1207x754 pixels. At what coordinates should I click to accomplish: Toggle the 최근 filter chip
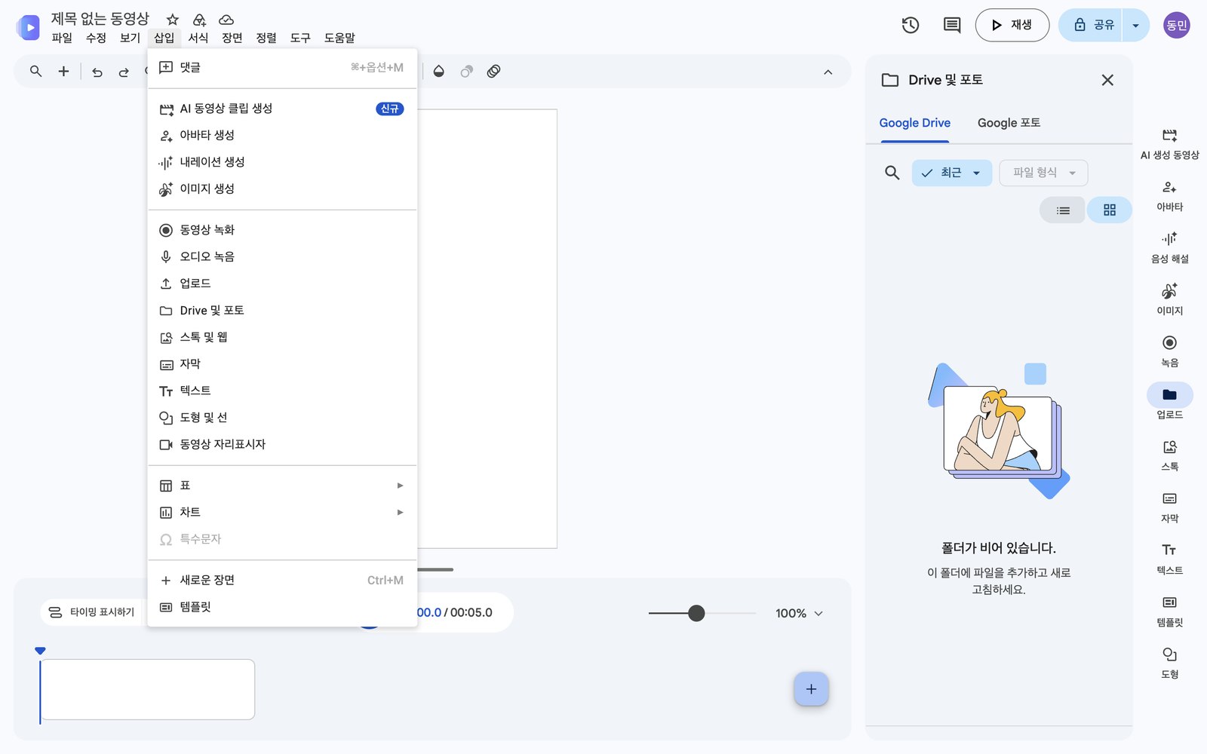pyautogui.click(x=952, y=173)
